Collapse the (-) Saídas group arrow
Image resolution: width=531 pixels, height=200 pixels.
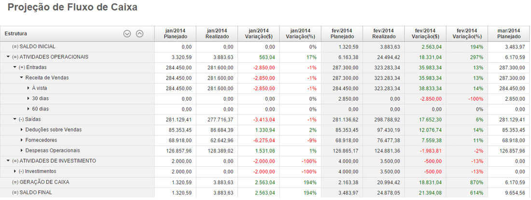click(x=15, y=120)
